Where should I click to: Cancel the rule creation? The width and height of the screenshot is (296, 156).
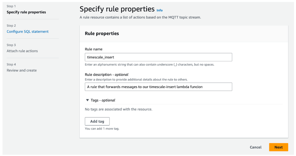tap(255, 147)
